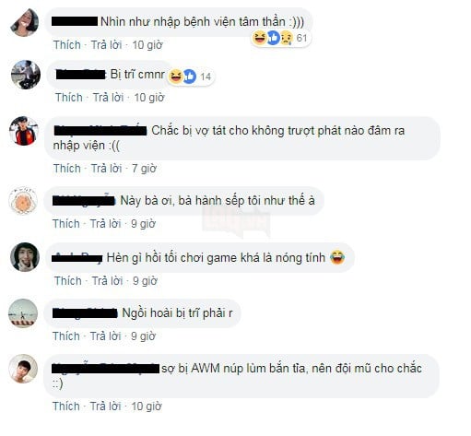Open reaction summary showing 14 reactions

191,77
